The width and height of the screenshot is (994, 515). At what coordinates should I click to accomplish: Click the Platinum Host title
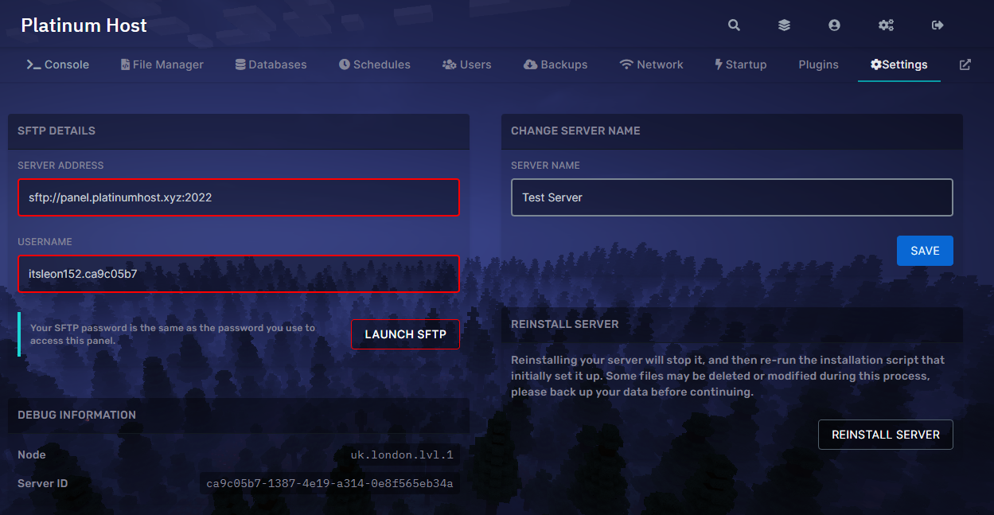[84, 25]
